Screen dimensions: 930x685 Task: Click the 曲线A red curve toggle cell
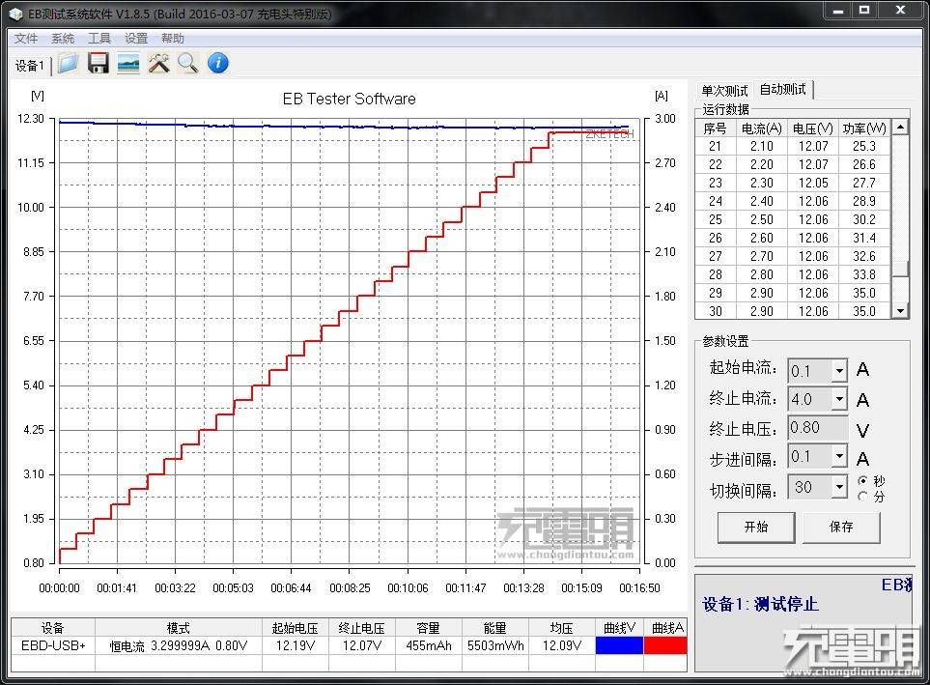tap(664, 643)
